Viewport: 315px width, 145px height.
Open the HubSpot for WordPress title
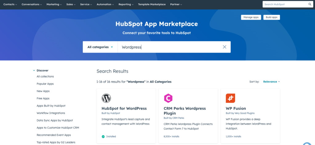[124, 108]
